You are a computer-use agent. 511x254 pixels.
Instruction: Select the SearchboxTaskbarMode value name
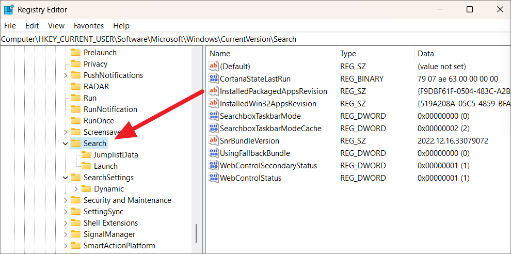click(x=260, y=116)
